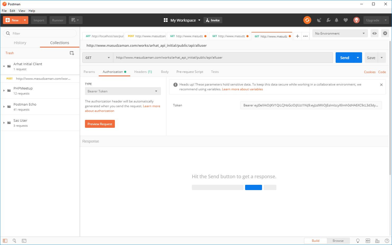The width and height of the screenshot is (392, 245).
Task: Click the orange sync status icon
Action: 307,20
